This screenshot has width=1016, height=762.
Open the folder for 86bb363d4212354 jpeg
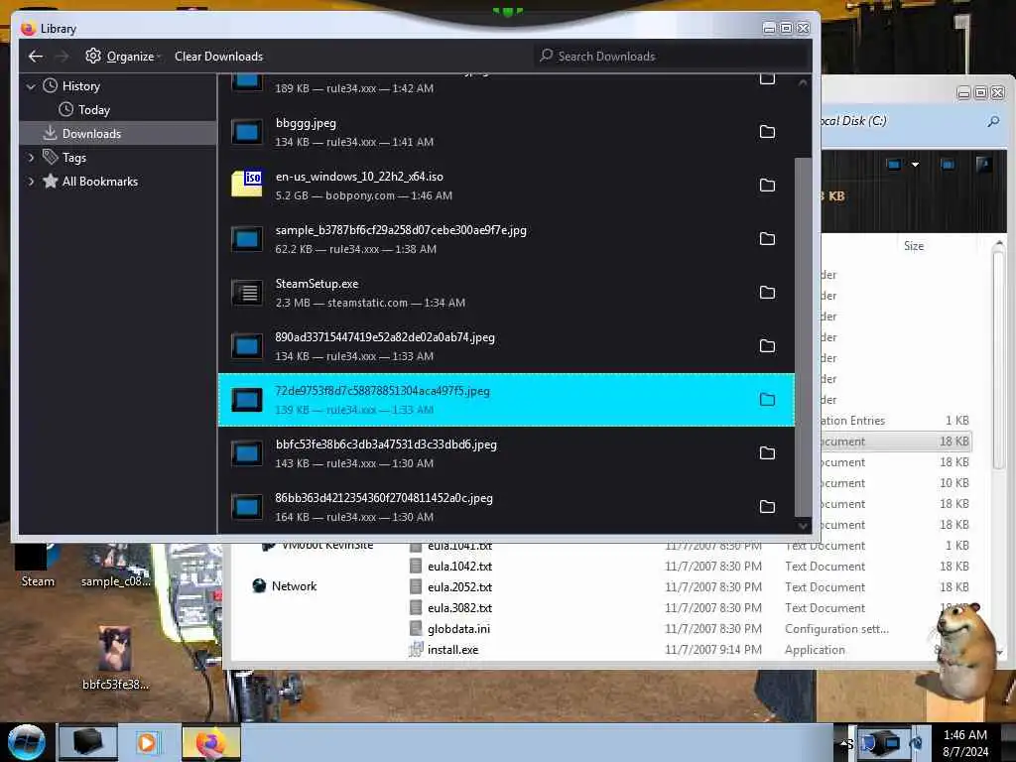767,507
